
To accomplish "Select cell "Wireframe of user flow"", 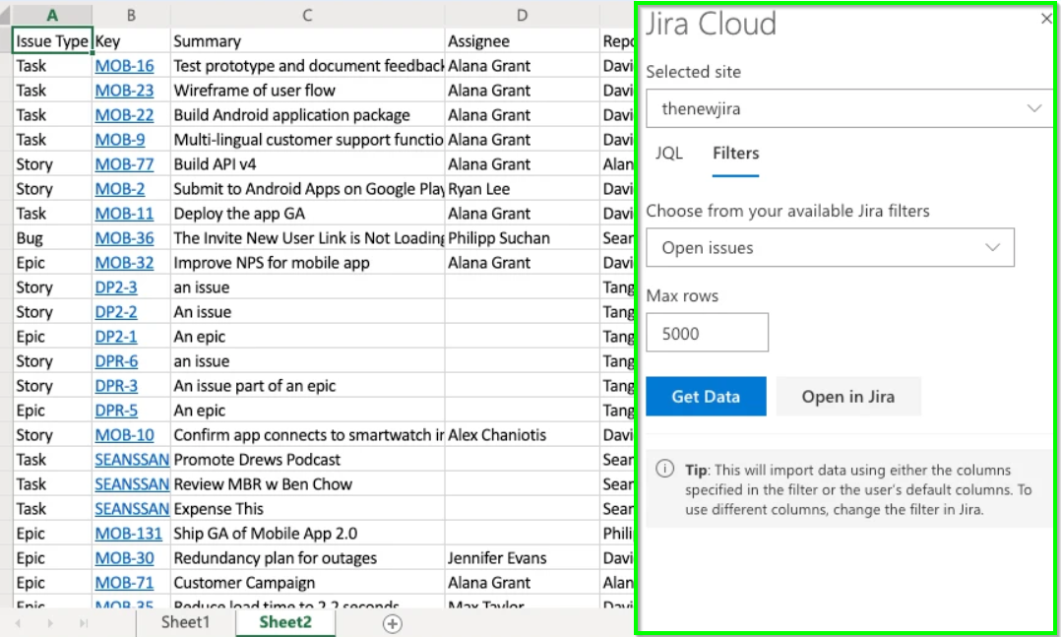I will click(307, 90).
